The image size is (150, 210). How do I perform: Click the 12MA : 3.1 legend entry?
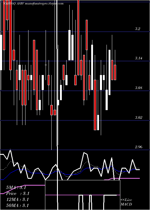(x=17, y=199)
